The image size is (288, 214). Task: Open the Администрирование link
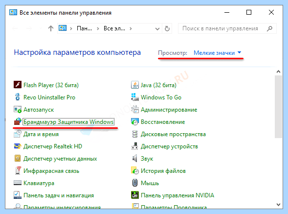pyautogui.click(x=169, y=110)
